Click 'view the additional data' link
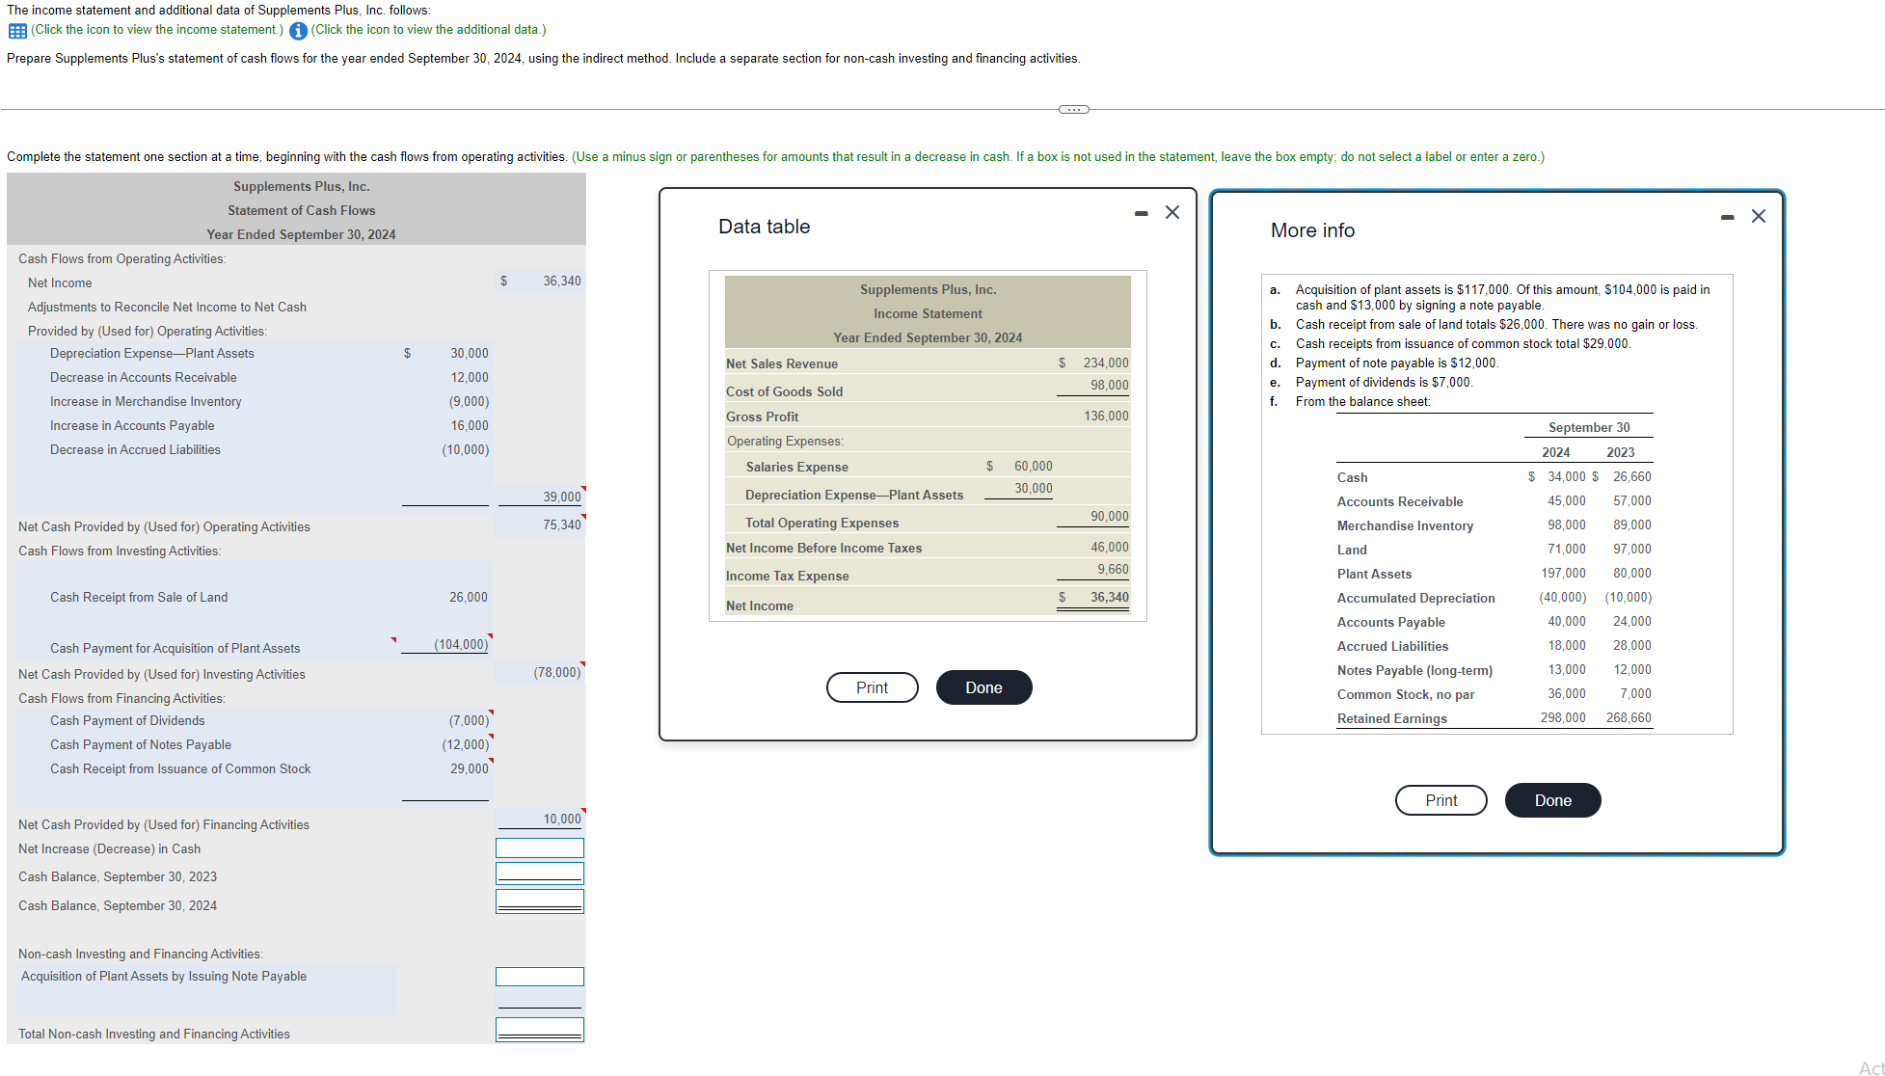Image resolution: width=1885 pixels, height=1076 pixels. [428, 30]
